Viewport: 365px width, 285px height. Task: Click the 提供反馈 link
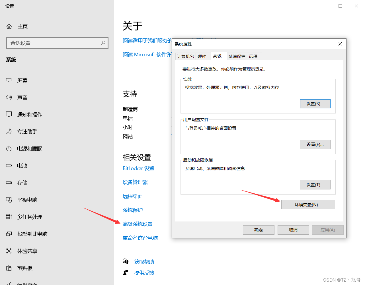(x=144, y=273)
